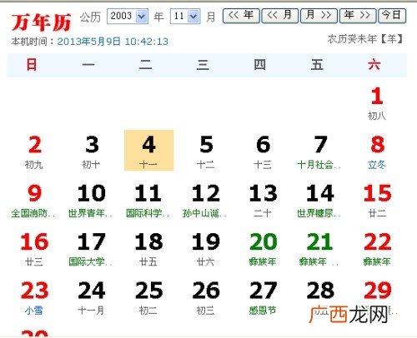The image size is (417, 338).
Task: Select date 28 in the Friday column
Action: (x=319, y=297)
